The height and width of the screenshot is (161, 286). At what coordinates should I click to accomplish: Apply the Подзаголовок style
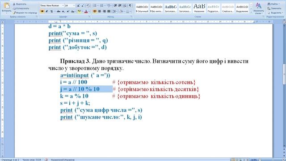[214, 8]
